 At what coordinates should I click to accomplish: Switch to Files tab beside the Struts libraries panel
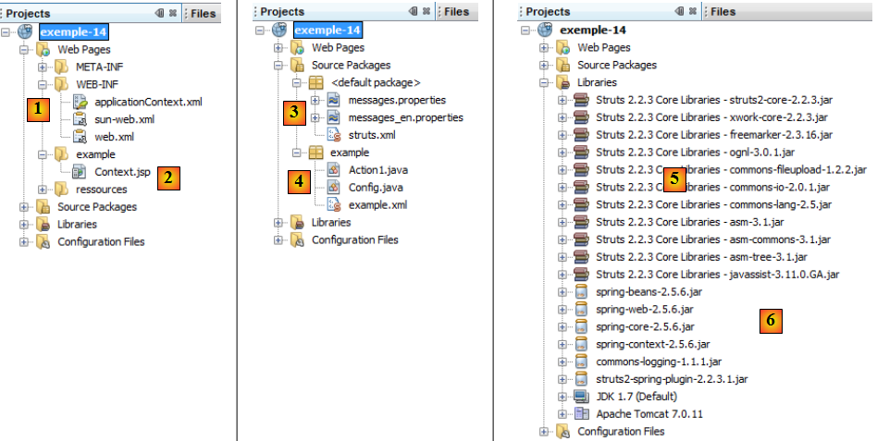click(723, 12)
